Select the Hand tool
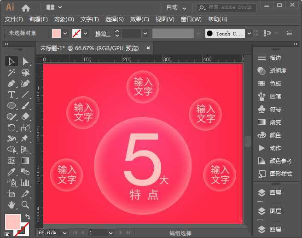This screenshot has width=302, height=238. (x=12, y=205)
